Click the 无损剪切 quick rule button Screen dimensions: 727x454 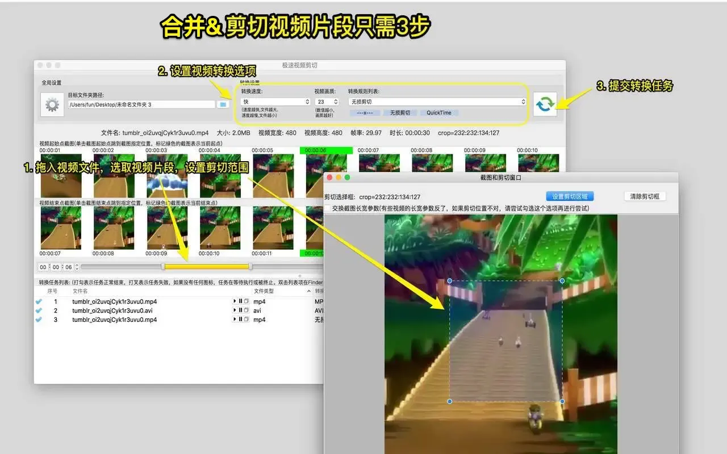[400, 113]
